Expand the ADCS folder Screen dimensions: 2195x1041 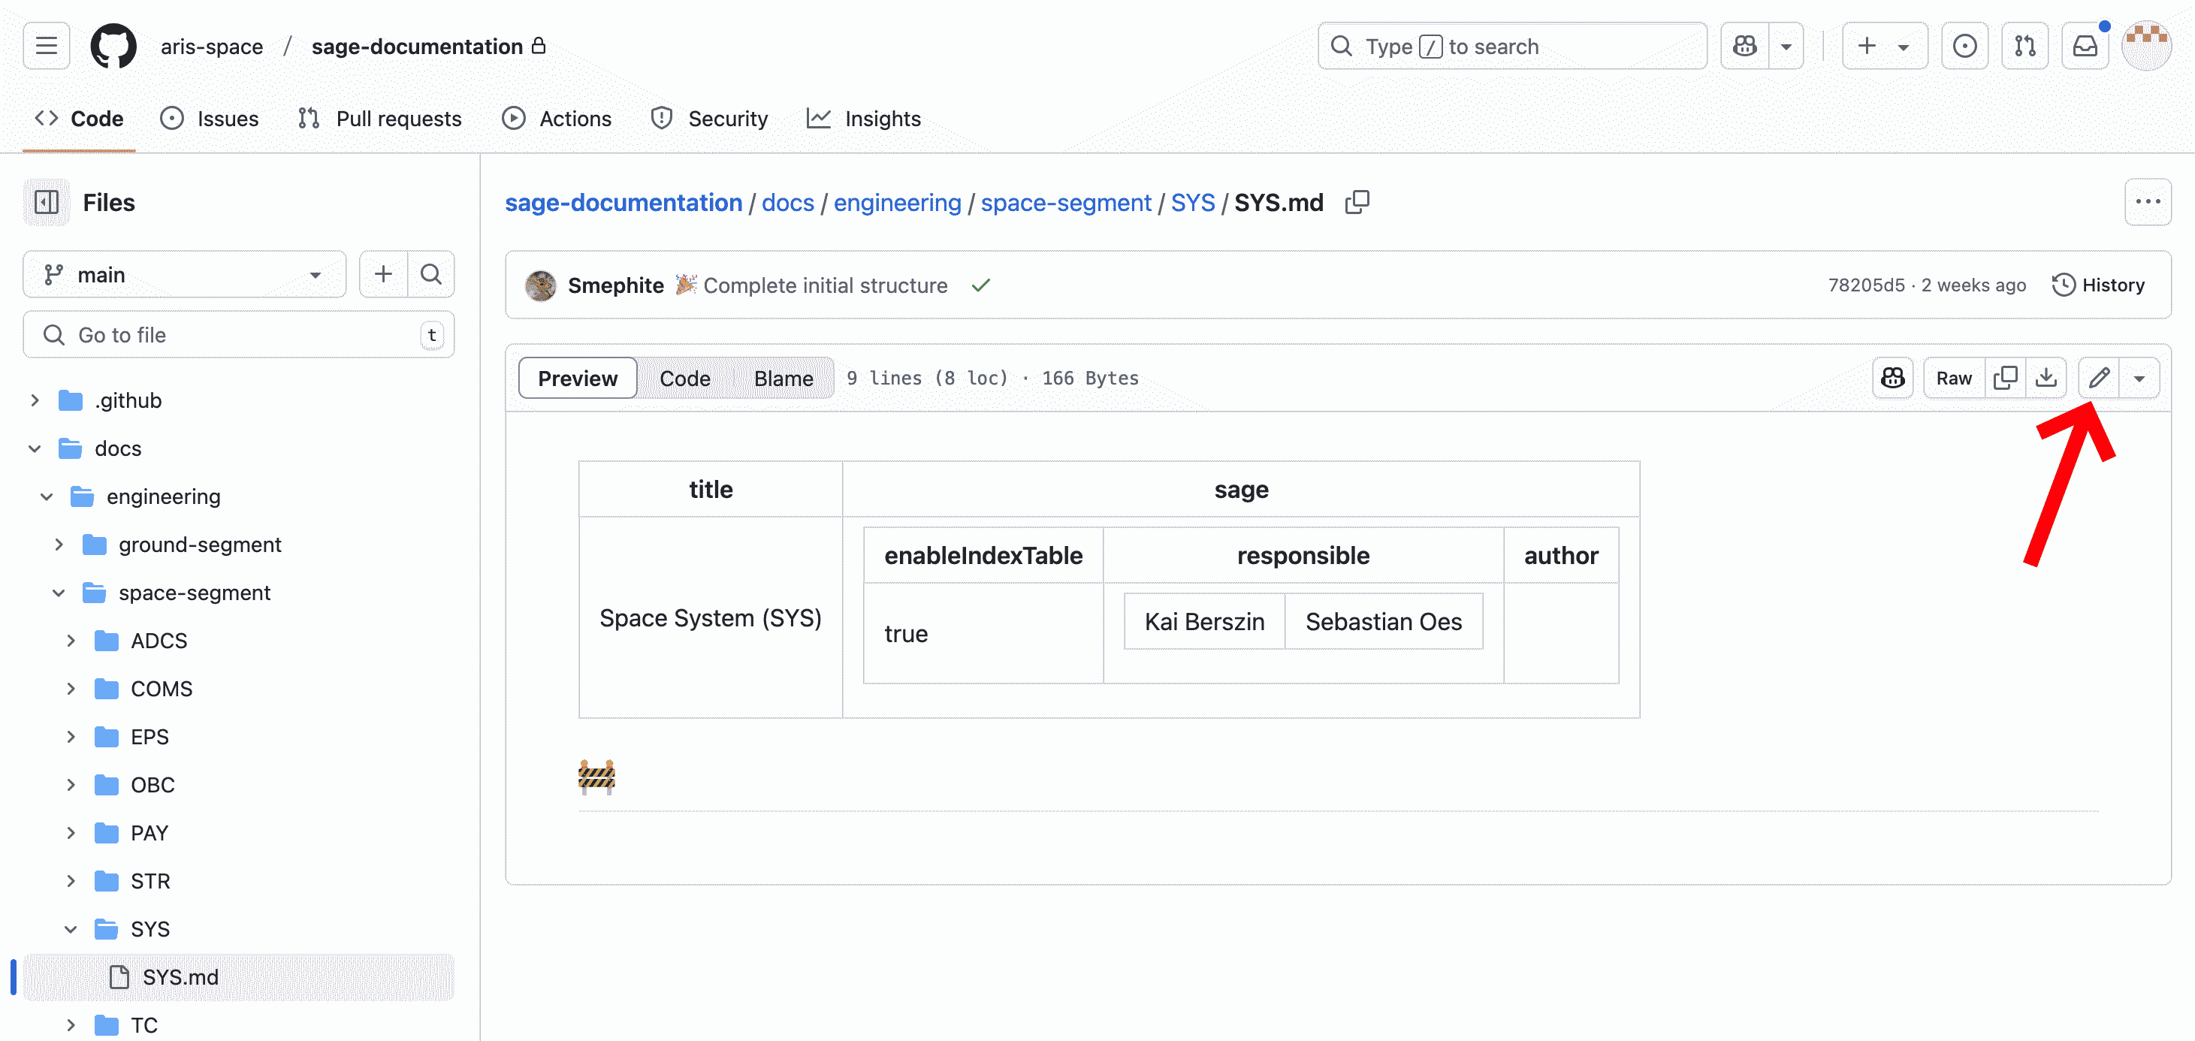click(70, 640)
